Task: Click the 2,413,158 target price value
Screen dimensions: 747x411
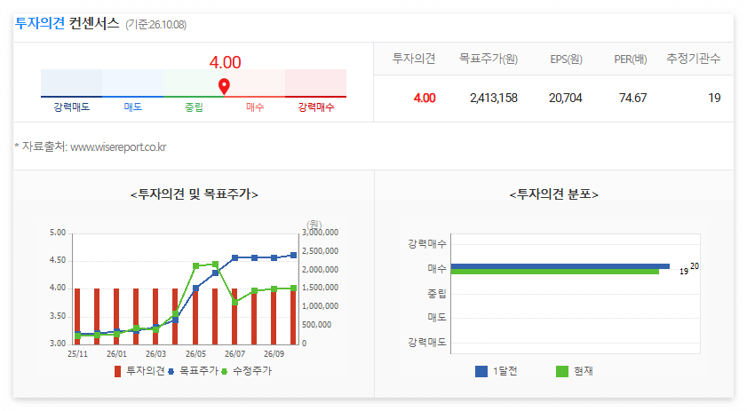Action: 494,99
